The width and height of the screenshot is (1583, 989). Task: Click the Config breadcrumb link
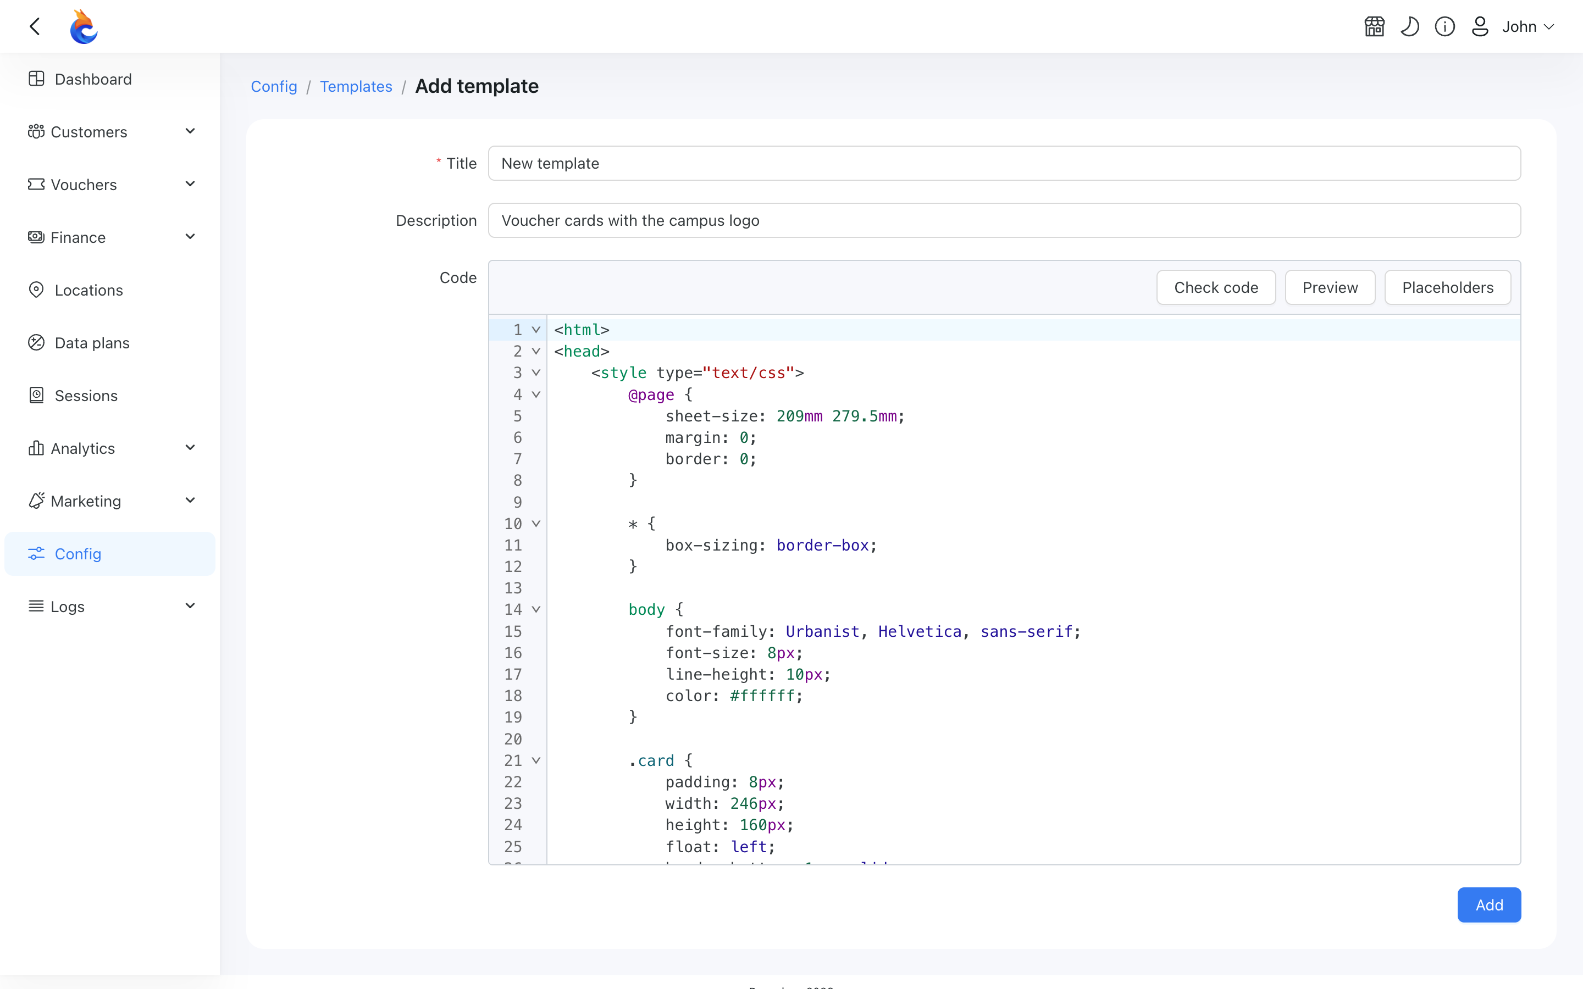pos(274,86)
